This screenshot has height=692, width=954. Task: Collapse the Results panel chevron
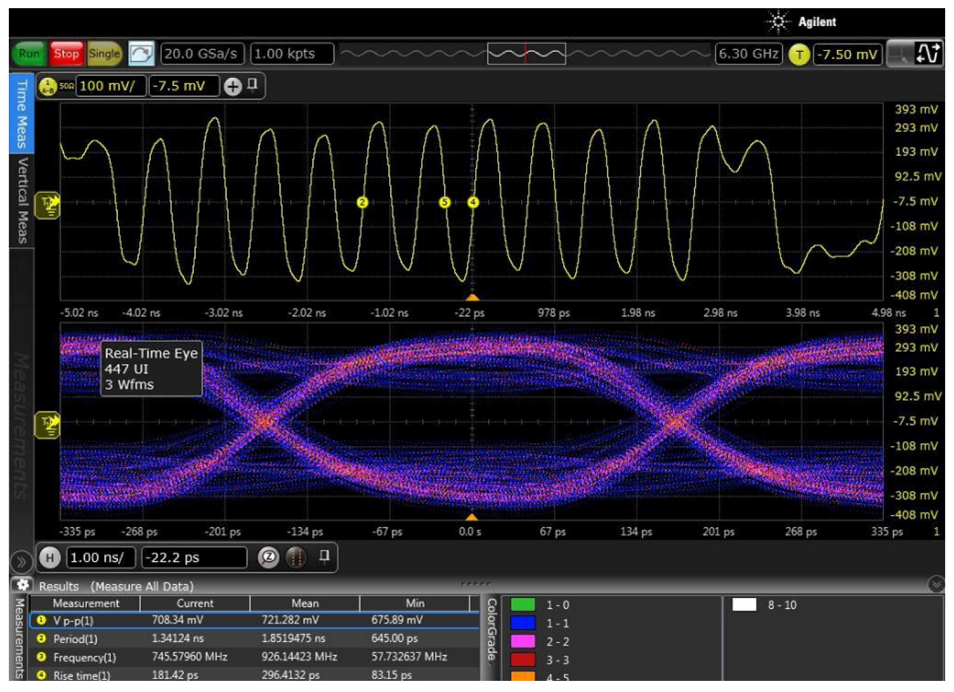pyautogui.click(x=936, y=584)
